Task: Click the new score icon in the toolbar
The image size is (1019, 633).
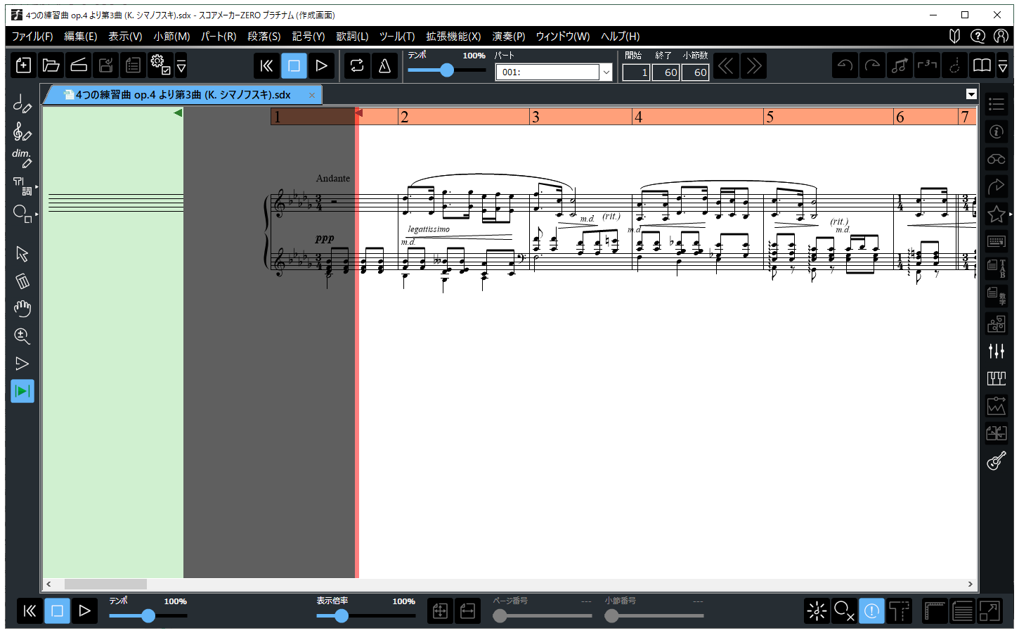Action: [23, 65]
